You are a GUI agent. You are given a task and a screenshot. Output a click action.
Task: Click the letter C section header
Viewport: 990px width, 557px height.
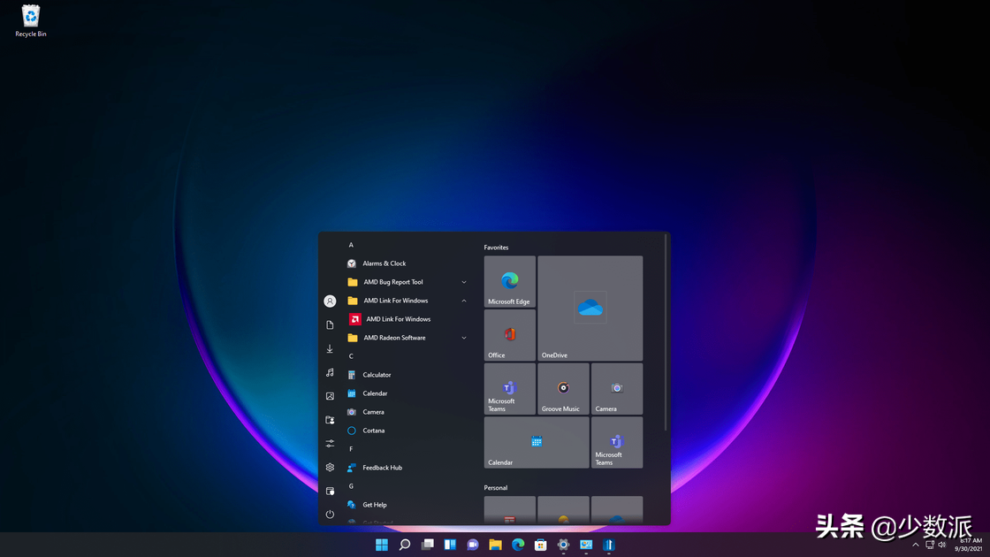[351, 355]
